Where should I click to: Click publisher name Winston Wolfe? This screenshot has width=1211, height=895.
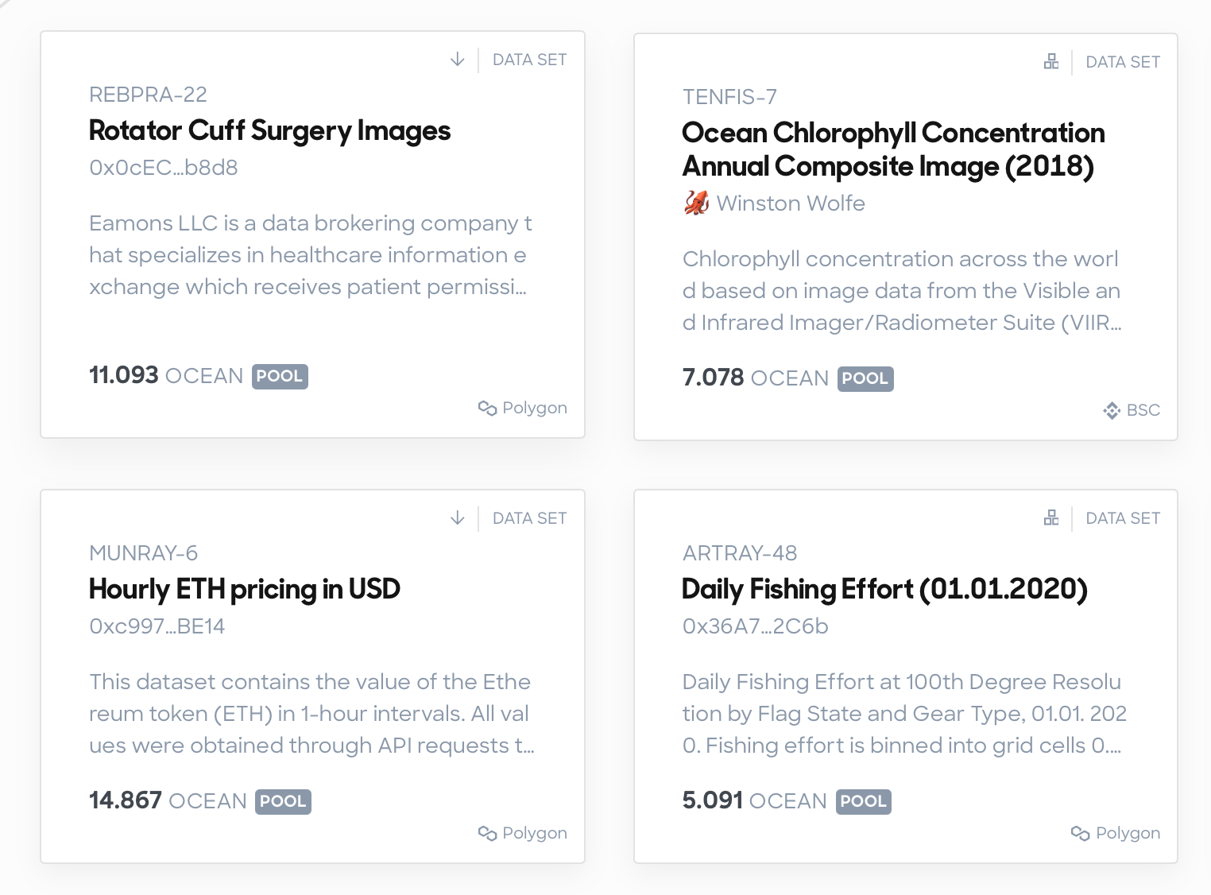[x=791, y=203]
